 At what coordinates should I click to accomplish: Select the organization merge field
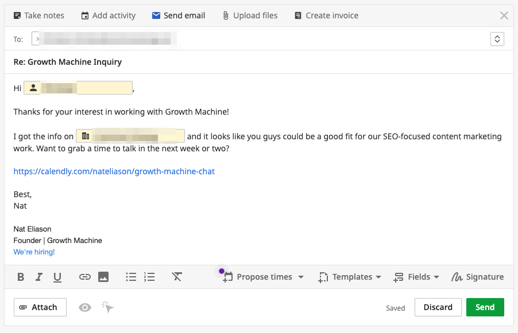pyautogui.click(x=130, y=136)
